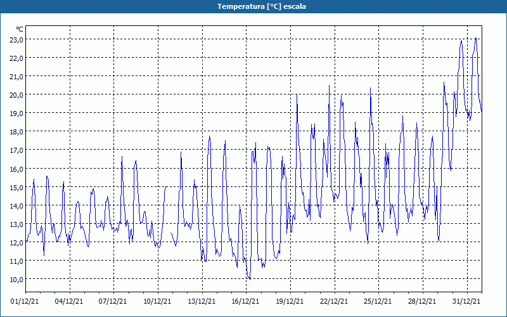
Task: Select the 22/12/21 date label
Action: pos(334,301)
